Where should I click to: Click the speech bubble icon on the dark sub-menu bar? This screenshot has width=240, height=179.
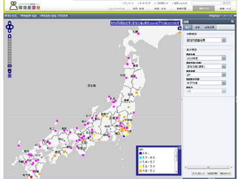[x=235, y=16]
